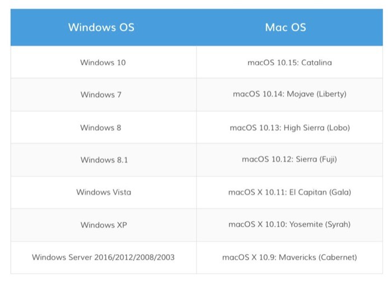This screenshot has width=392, height=282.
Task: Select the Windows 10 cell
Action: tap(103, 62)
